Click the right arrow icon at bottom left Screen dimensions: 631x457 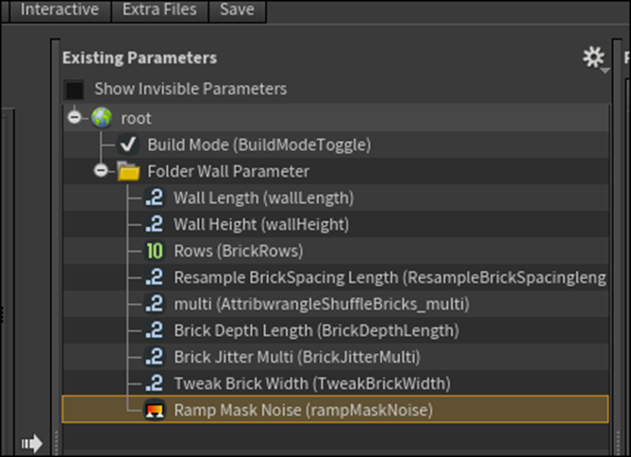[x=31, y=442]
